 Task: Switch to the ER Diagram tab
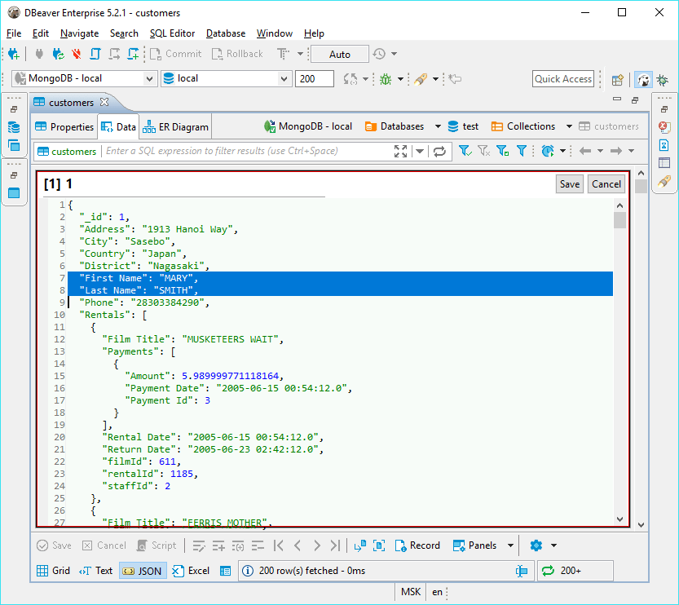pyautogui.click(x=176, y=126)
